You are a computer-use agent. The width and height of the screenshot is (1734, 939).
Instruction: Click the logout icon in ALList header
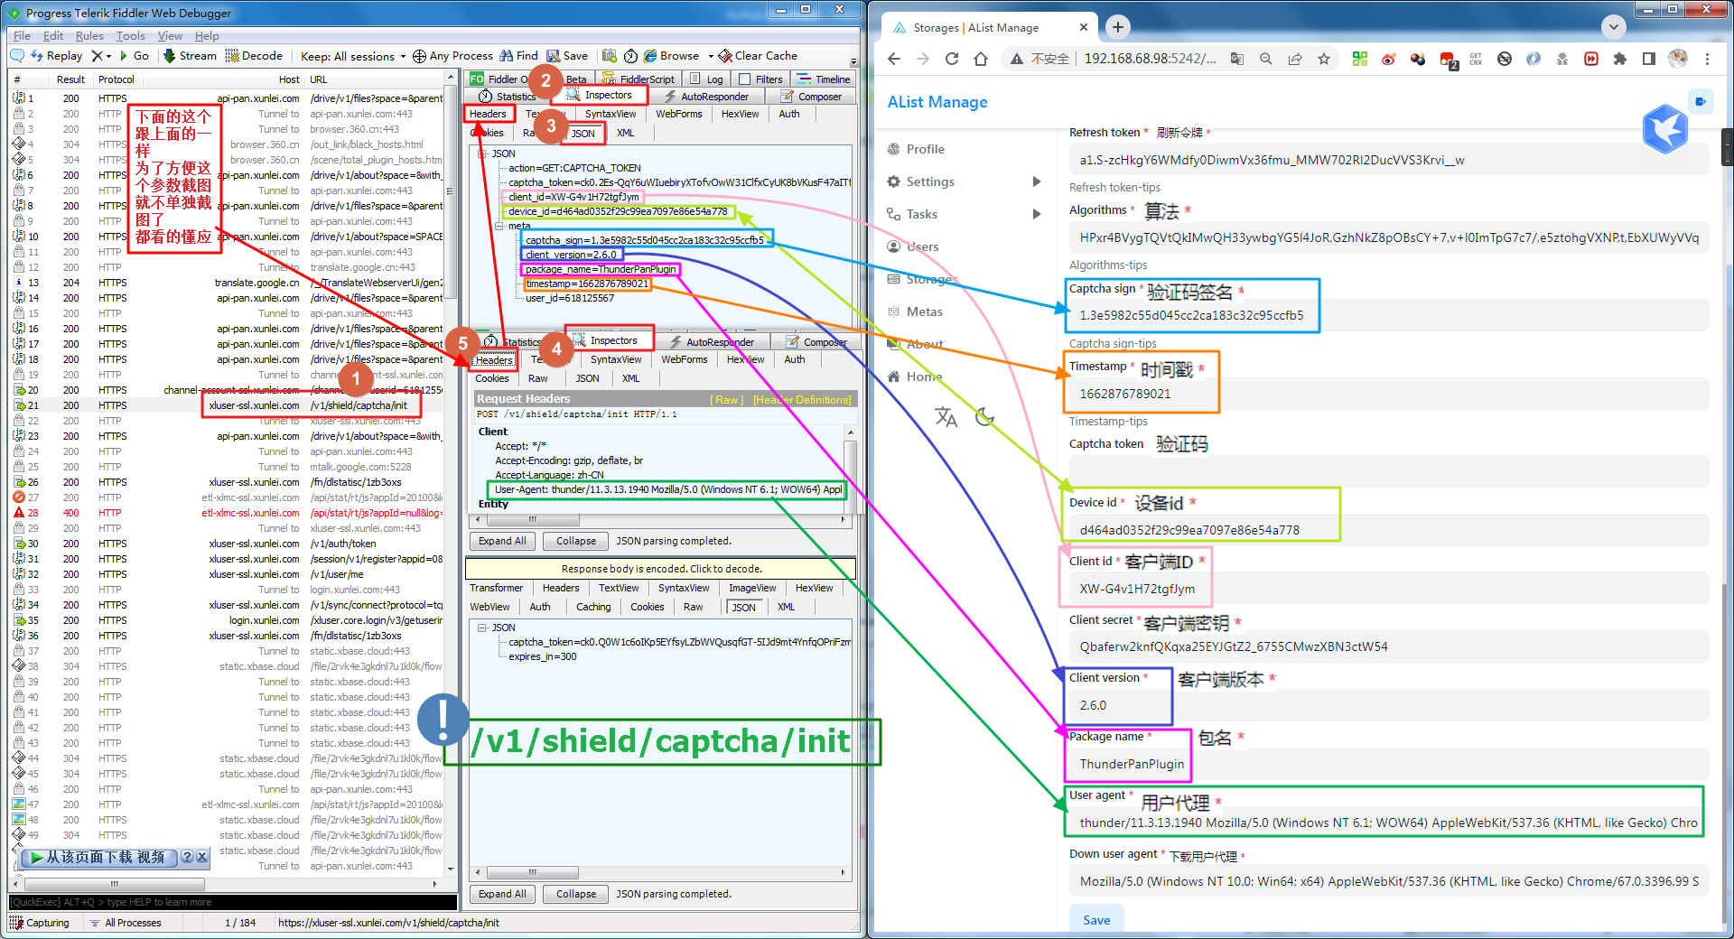1700,101
